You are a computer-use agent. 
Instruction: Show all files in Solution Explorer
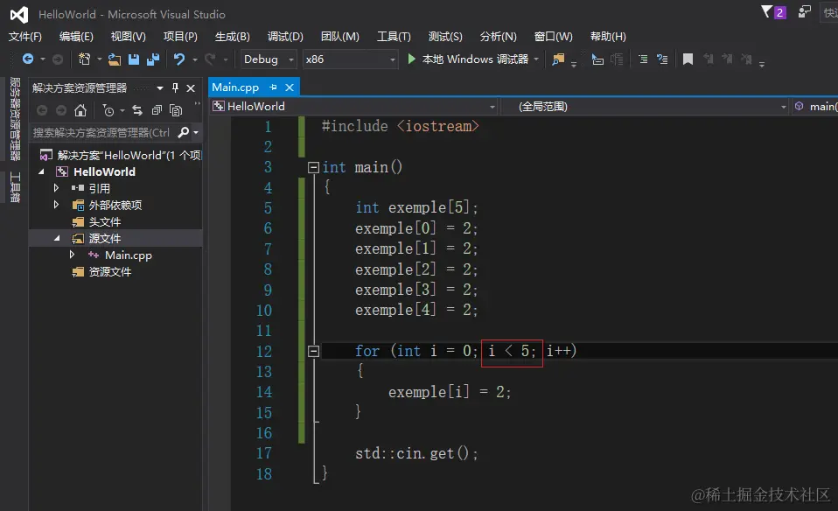pos(176,110)
